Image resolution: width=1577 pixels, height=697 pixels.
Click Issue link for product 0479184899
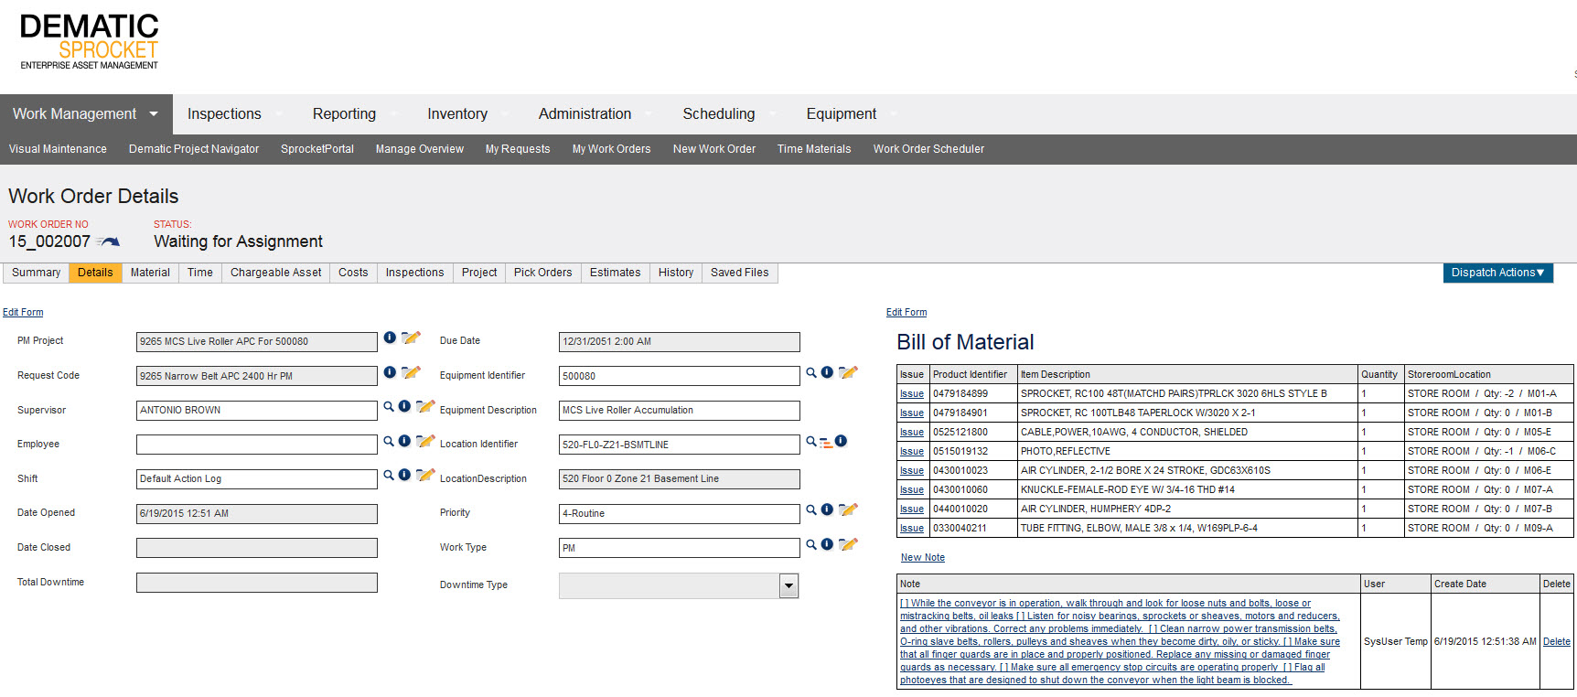point(912,394)
